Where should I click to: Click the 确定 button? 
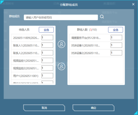click(x=93, y=108)
